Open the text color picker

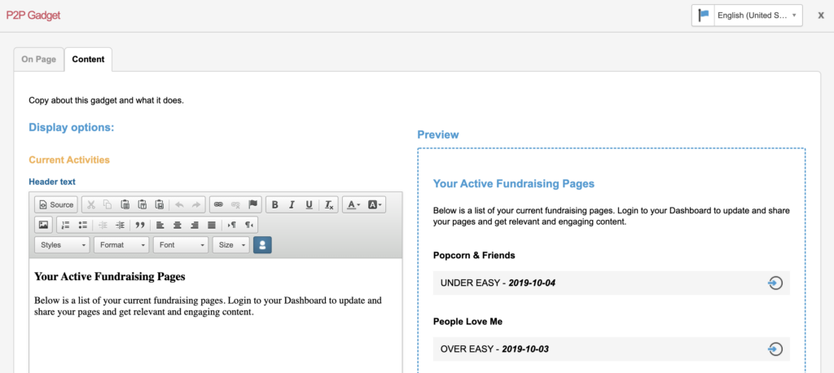point(353,204)
